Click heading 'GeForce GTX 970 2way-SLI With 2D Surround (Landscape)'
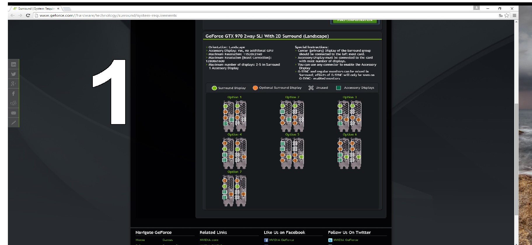Screen dimensions: 532x245 click(x=267, y=36)
